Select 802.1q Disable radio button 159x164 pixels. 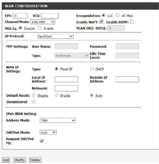(x=20, y=28)
